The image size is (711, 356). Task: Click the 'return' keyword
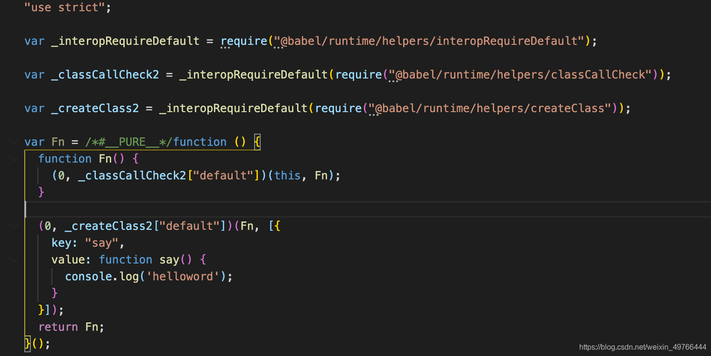(x=58, y=327)
